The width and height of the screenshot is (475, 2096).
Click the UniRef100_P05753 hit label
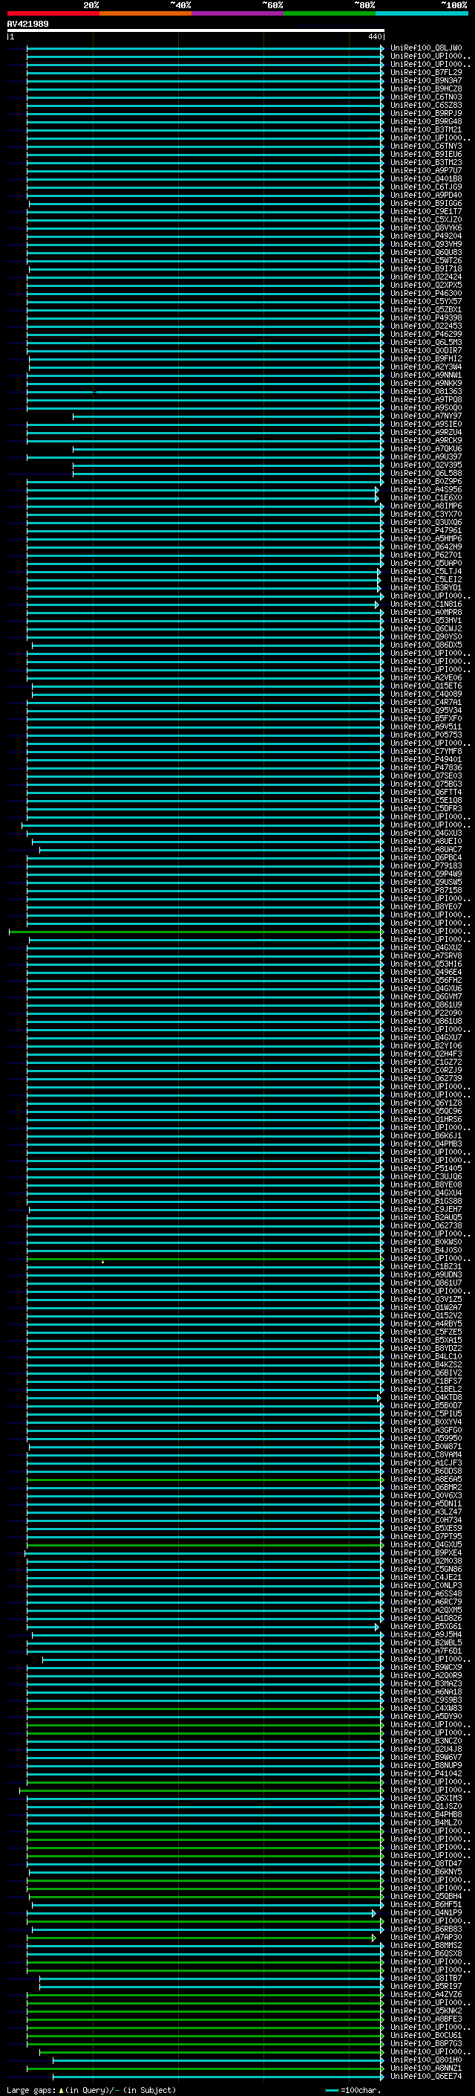point(426,735)
